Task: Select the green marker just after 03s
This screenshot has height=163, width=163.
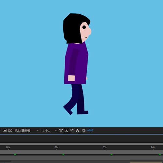Action: point(111,155)
